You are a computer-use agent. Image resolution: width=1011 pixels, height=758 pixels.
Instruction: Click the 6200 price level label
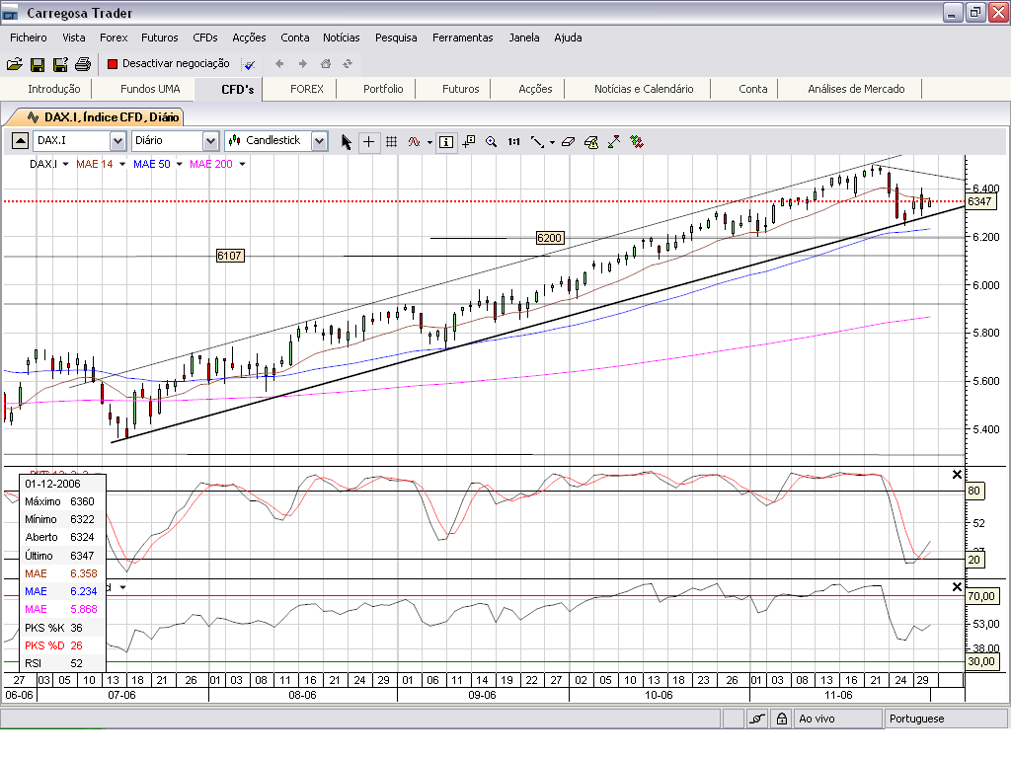click(x=549, y=238)
